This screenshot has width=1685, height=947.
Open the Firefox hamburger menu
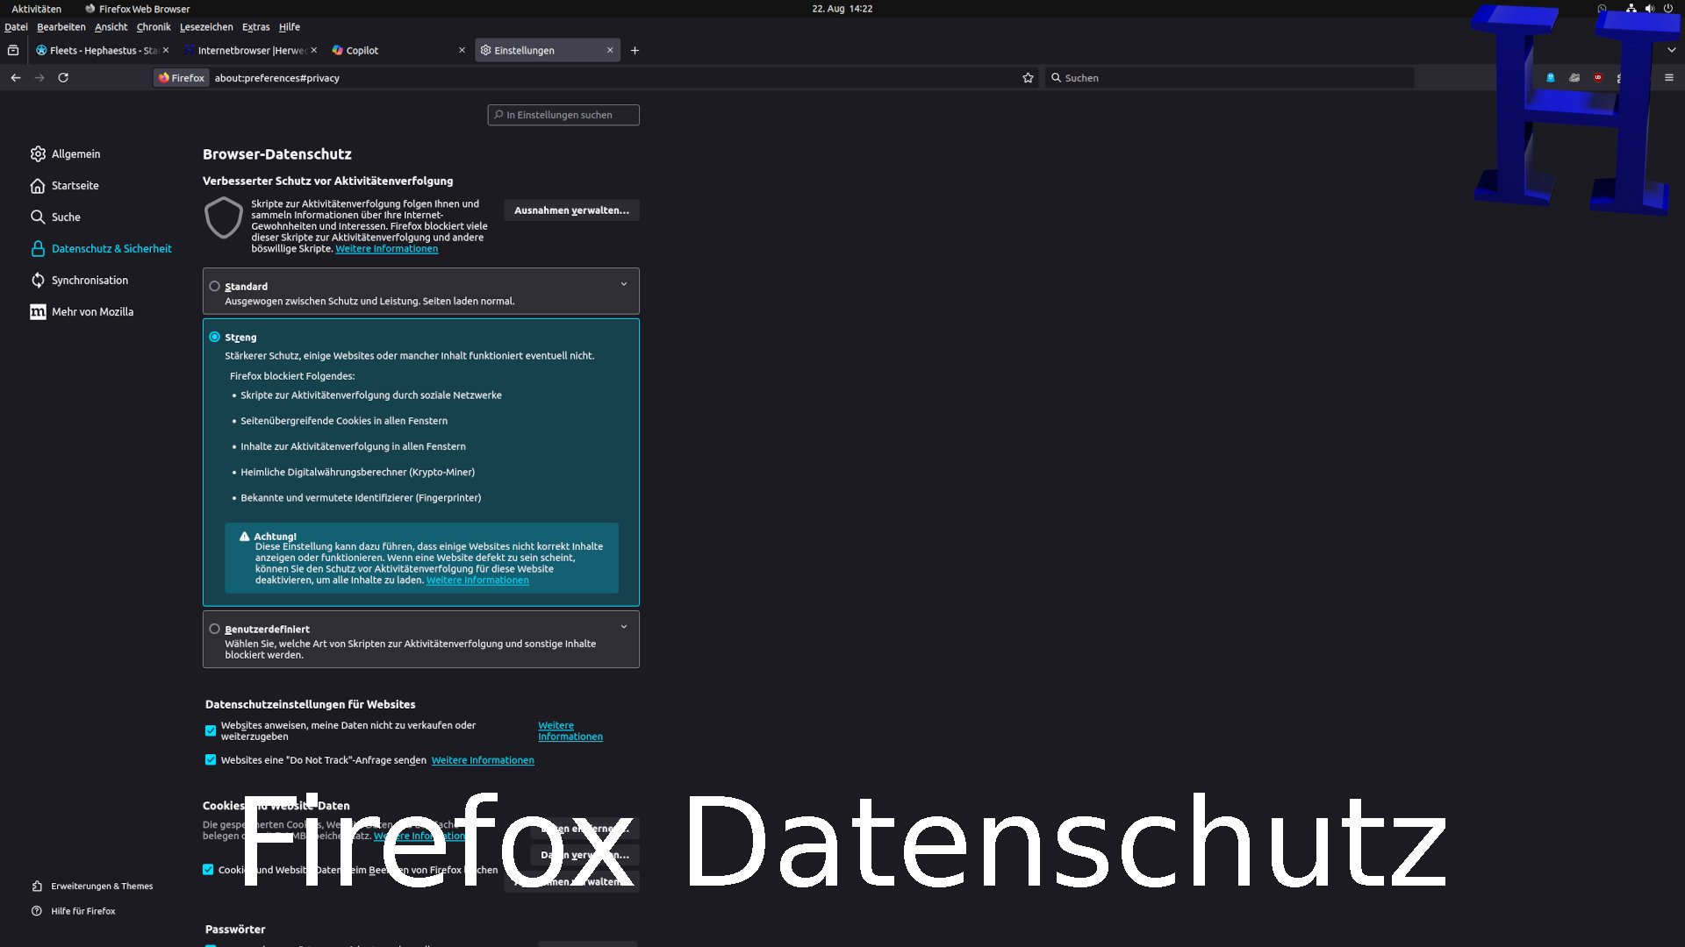pyautogui.click(x=1669, y=77)
